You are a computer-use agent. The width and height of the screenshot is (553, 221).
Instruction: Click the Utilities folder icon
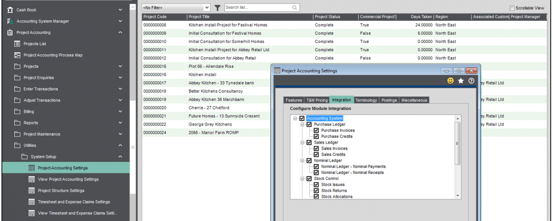17,145
